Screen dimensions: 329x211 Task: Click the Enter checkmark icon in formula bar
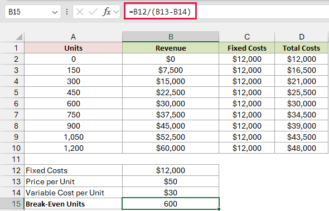click(93, 12)
